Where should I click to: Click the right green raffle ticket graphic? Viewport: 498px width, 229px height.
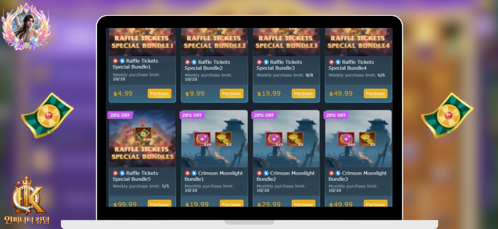tap(447, 115)
